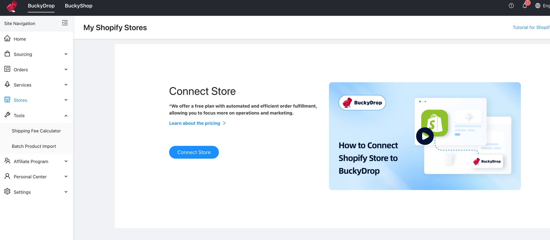Image resolution: width=550 pixels, height=240 pixels.
Task: Select Personal Center label in sidebar
Action: click(30, 177)
